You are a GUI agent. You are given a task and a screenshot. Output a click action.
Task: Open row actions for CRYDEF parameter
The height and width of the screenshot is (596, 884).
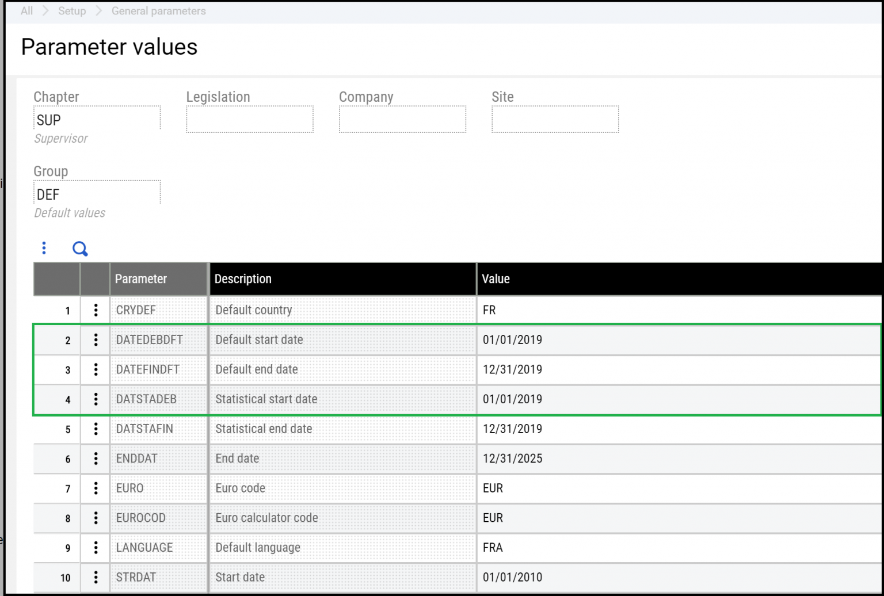coord(94,310)
